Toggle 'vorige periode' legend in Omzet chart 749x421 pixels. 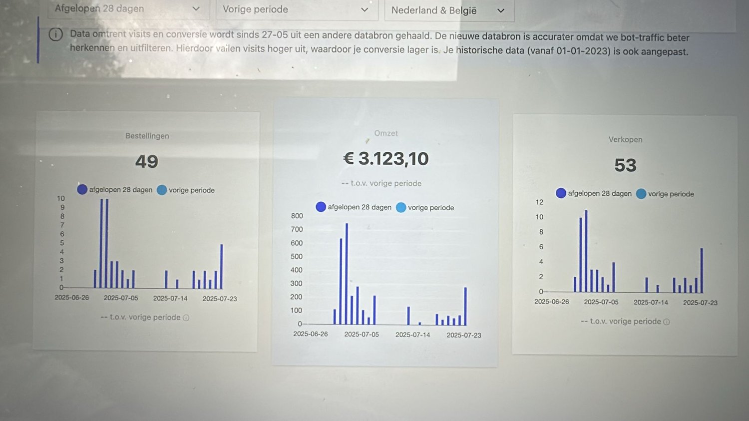click(x=425, y=207)
